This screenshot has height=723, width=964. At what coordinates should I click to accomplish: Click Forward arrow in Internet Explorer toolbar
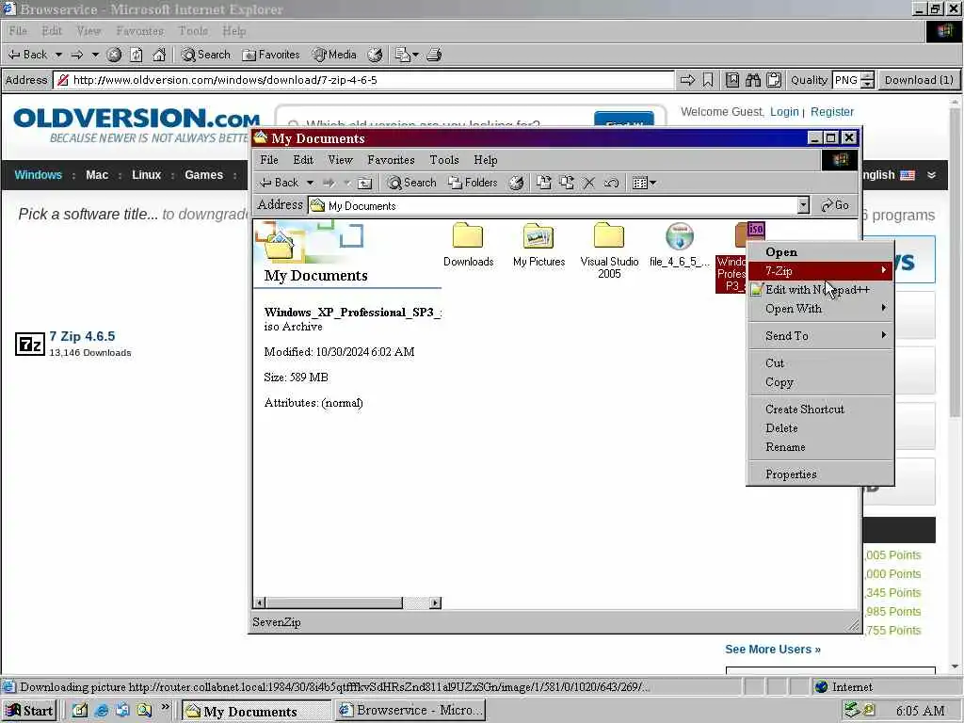coord(77,55)
